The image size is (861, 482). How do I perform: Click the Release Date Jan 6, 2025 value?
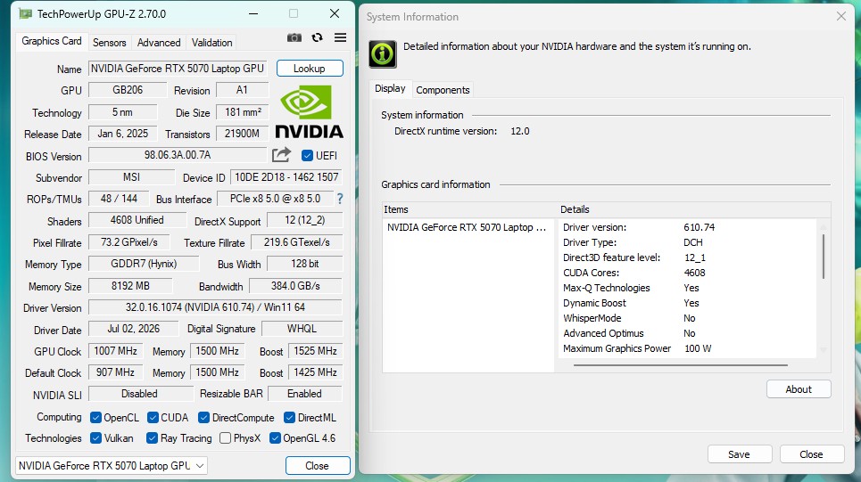123,134
